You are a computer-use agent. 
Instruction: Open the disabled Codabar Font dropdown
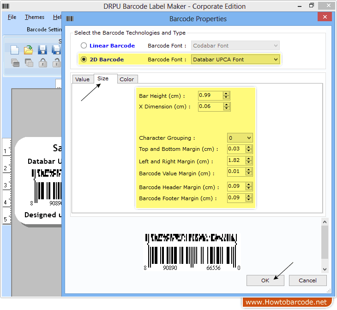(235, 46)
